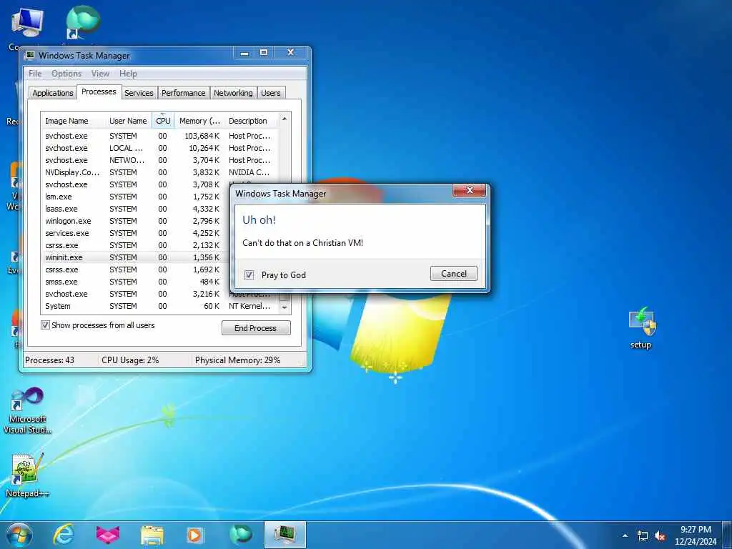
Task: Click Cancel in the Uh oh dialog
Action: tap(454, 274)
